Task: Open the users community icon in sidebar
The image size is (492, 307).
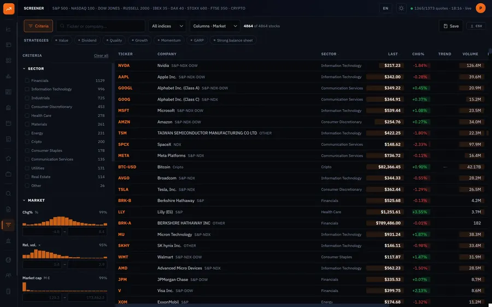Action: coord(8,275)
